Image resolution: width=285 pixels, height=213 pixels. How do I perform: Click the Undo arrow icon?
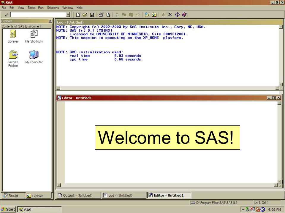point(138,15)
